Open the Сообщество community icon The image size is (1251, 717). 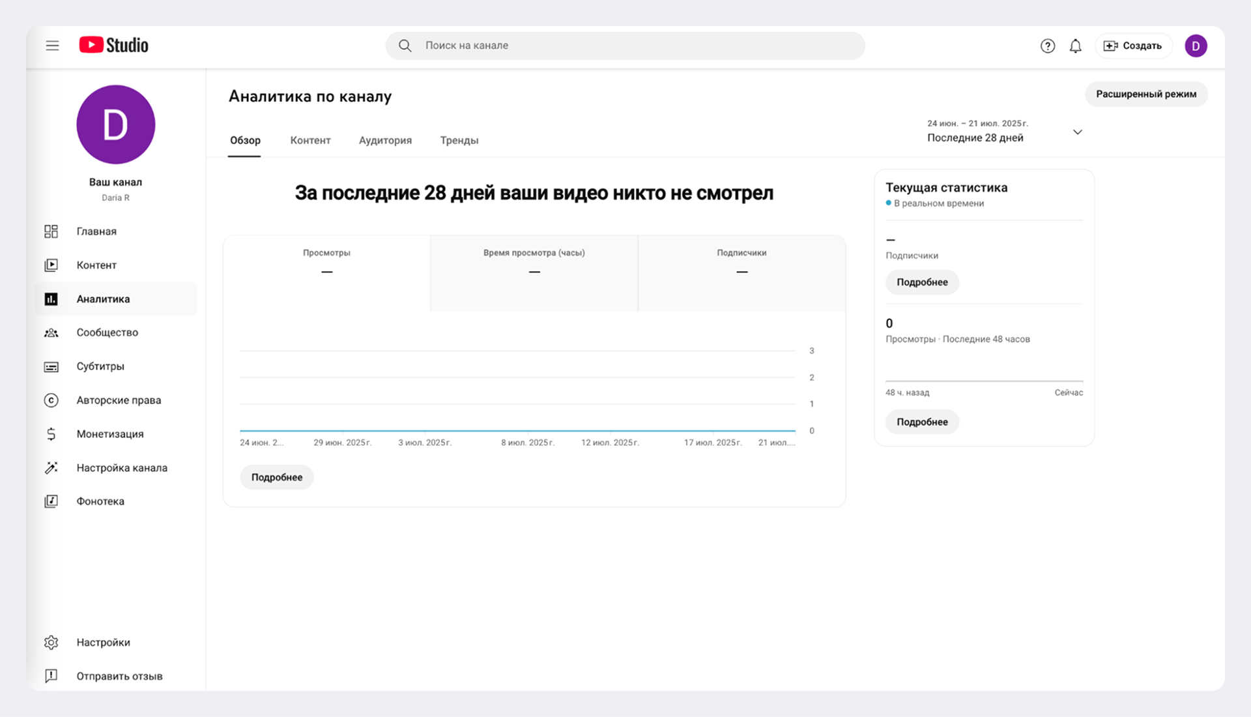(51, 332)
